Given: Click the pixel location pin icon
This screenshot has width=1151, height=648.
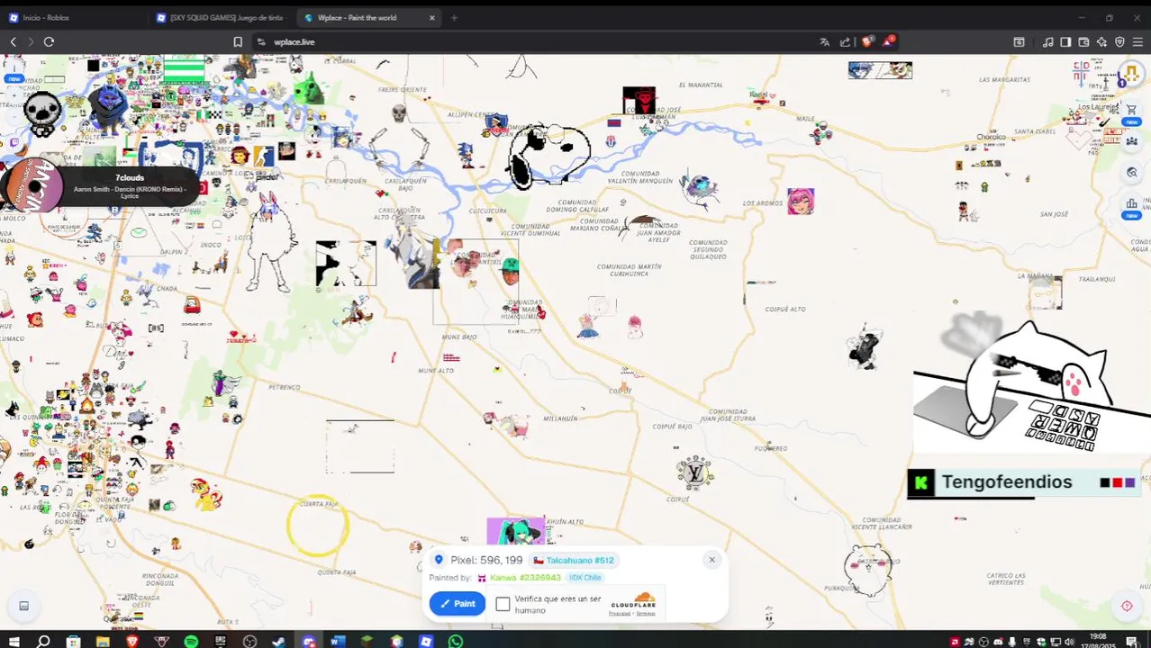Looking at the screenshot, I should pyautogui.click(x=439, y=560).
